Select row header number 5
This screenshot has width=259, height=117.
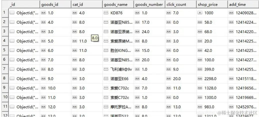click(x=5, y=50)
